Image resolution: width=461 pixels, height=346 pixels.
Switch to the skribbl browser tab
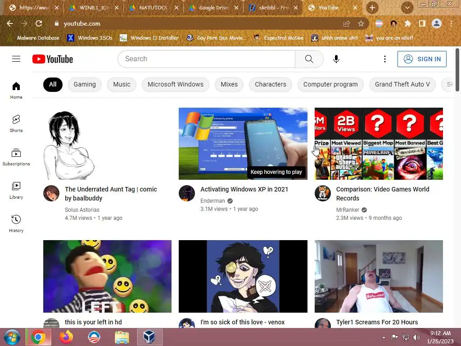point(273,8)
